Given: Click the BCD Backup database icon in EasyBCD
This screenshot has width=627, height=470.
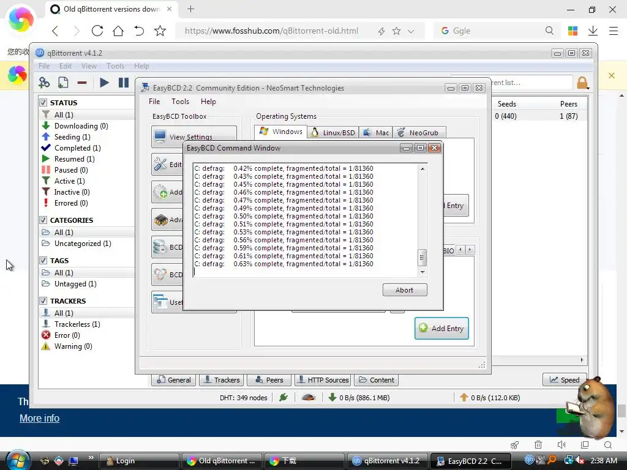Looking at the screenshot, I should (160, 247).
